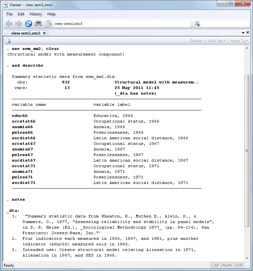This screenshot has height=271, width=253.
Task: Click the Viewer window title icon
Action: [5, 5]
